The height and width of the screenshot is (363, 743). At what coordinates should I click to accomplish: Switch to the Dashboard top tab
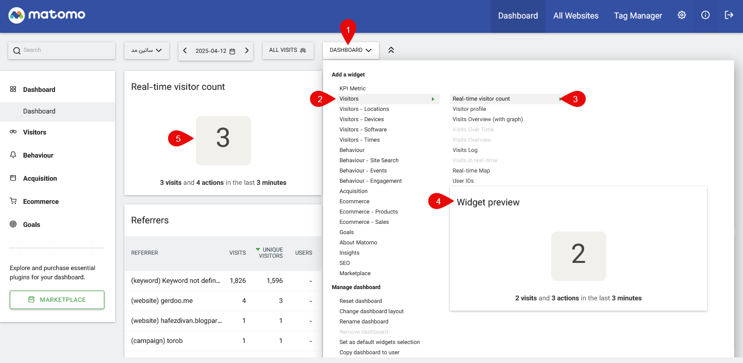(518, 16)
